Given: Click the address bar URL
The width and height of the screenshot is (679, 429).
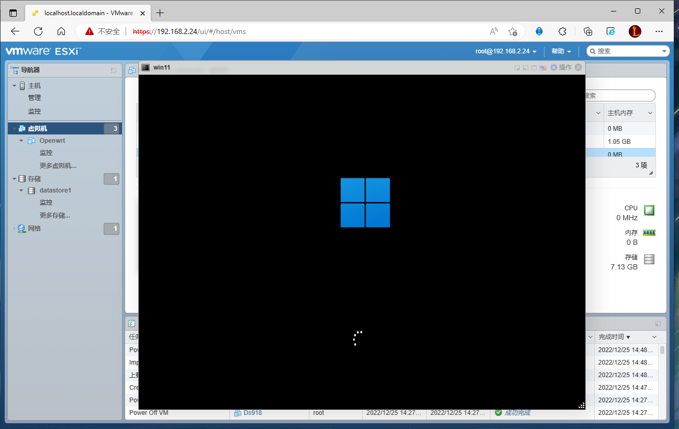Looking at the screenshot, I should point(190,31).
